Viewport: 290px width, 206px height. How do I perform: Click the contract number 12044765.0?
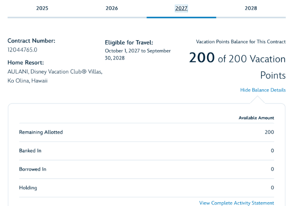pos(22,50)
